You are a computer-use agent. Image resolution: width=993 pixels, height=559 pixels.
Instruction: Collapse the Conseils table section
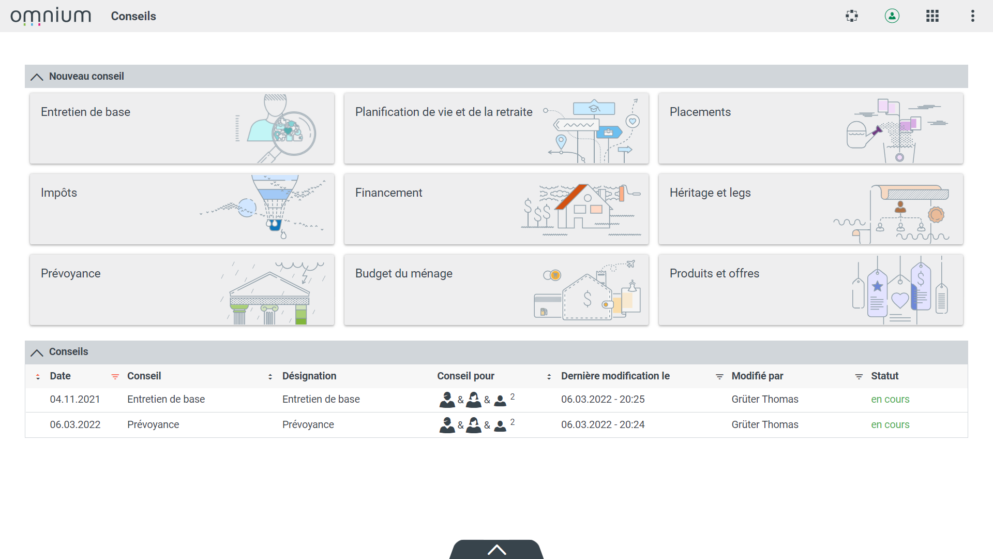[37, 352]
